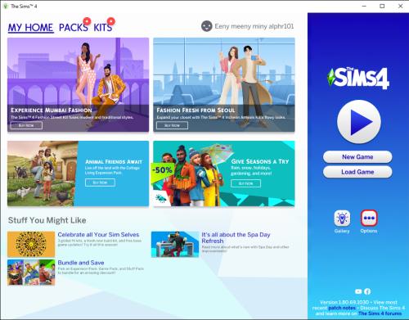The image size is (409, 320).
Task: Click the Sims 4 logo
Action: tap(358, 79)
